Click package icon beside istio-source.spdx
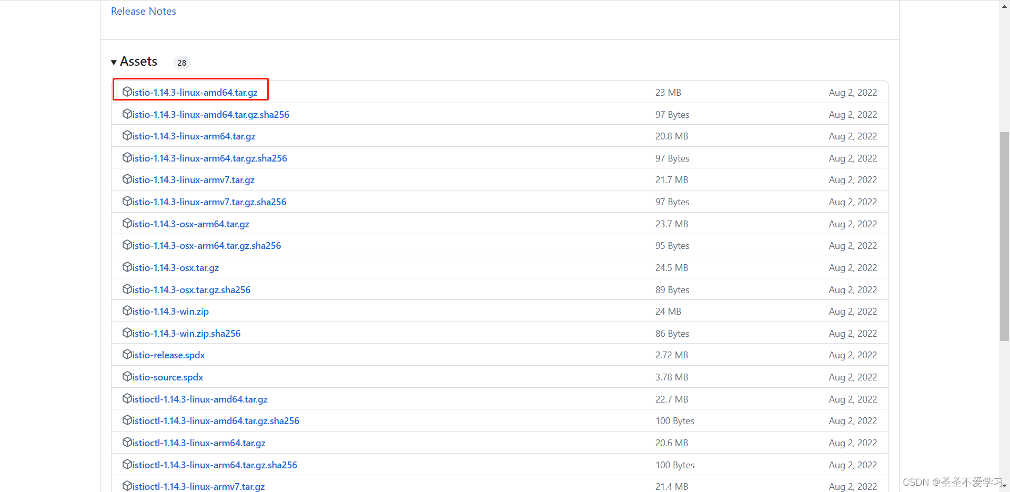This screenshot has height=492, width=1010. [127, 376]
